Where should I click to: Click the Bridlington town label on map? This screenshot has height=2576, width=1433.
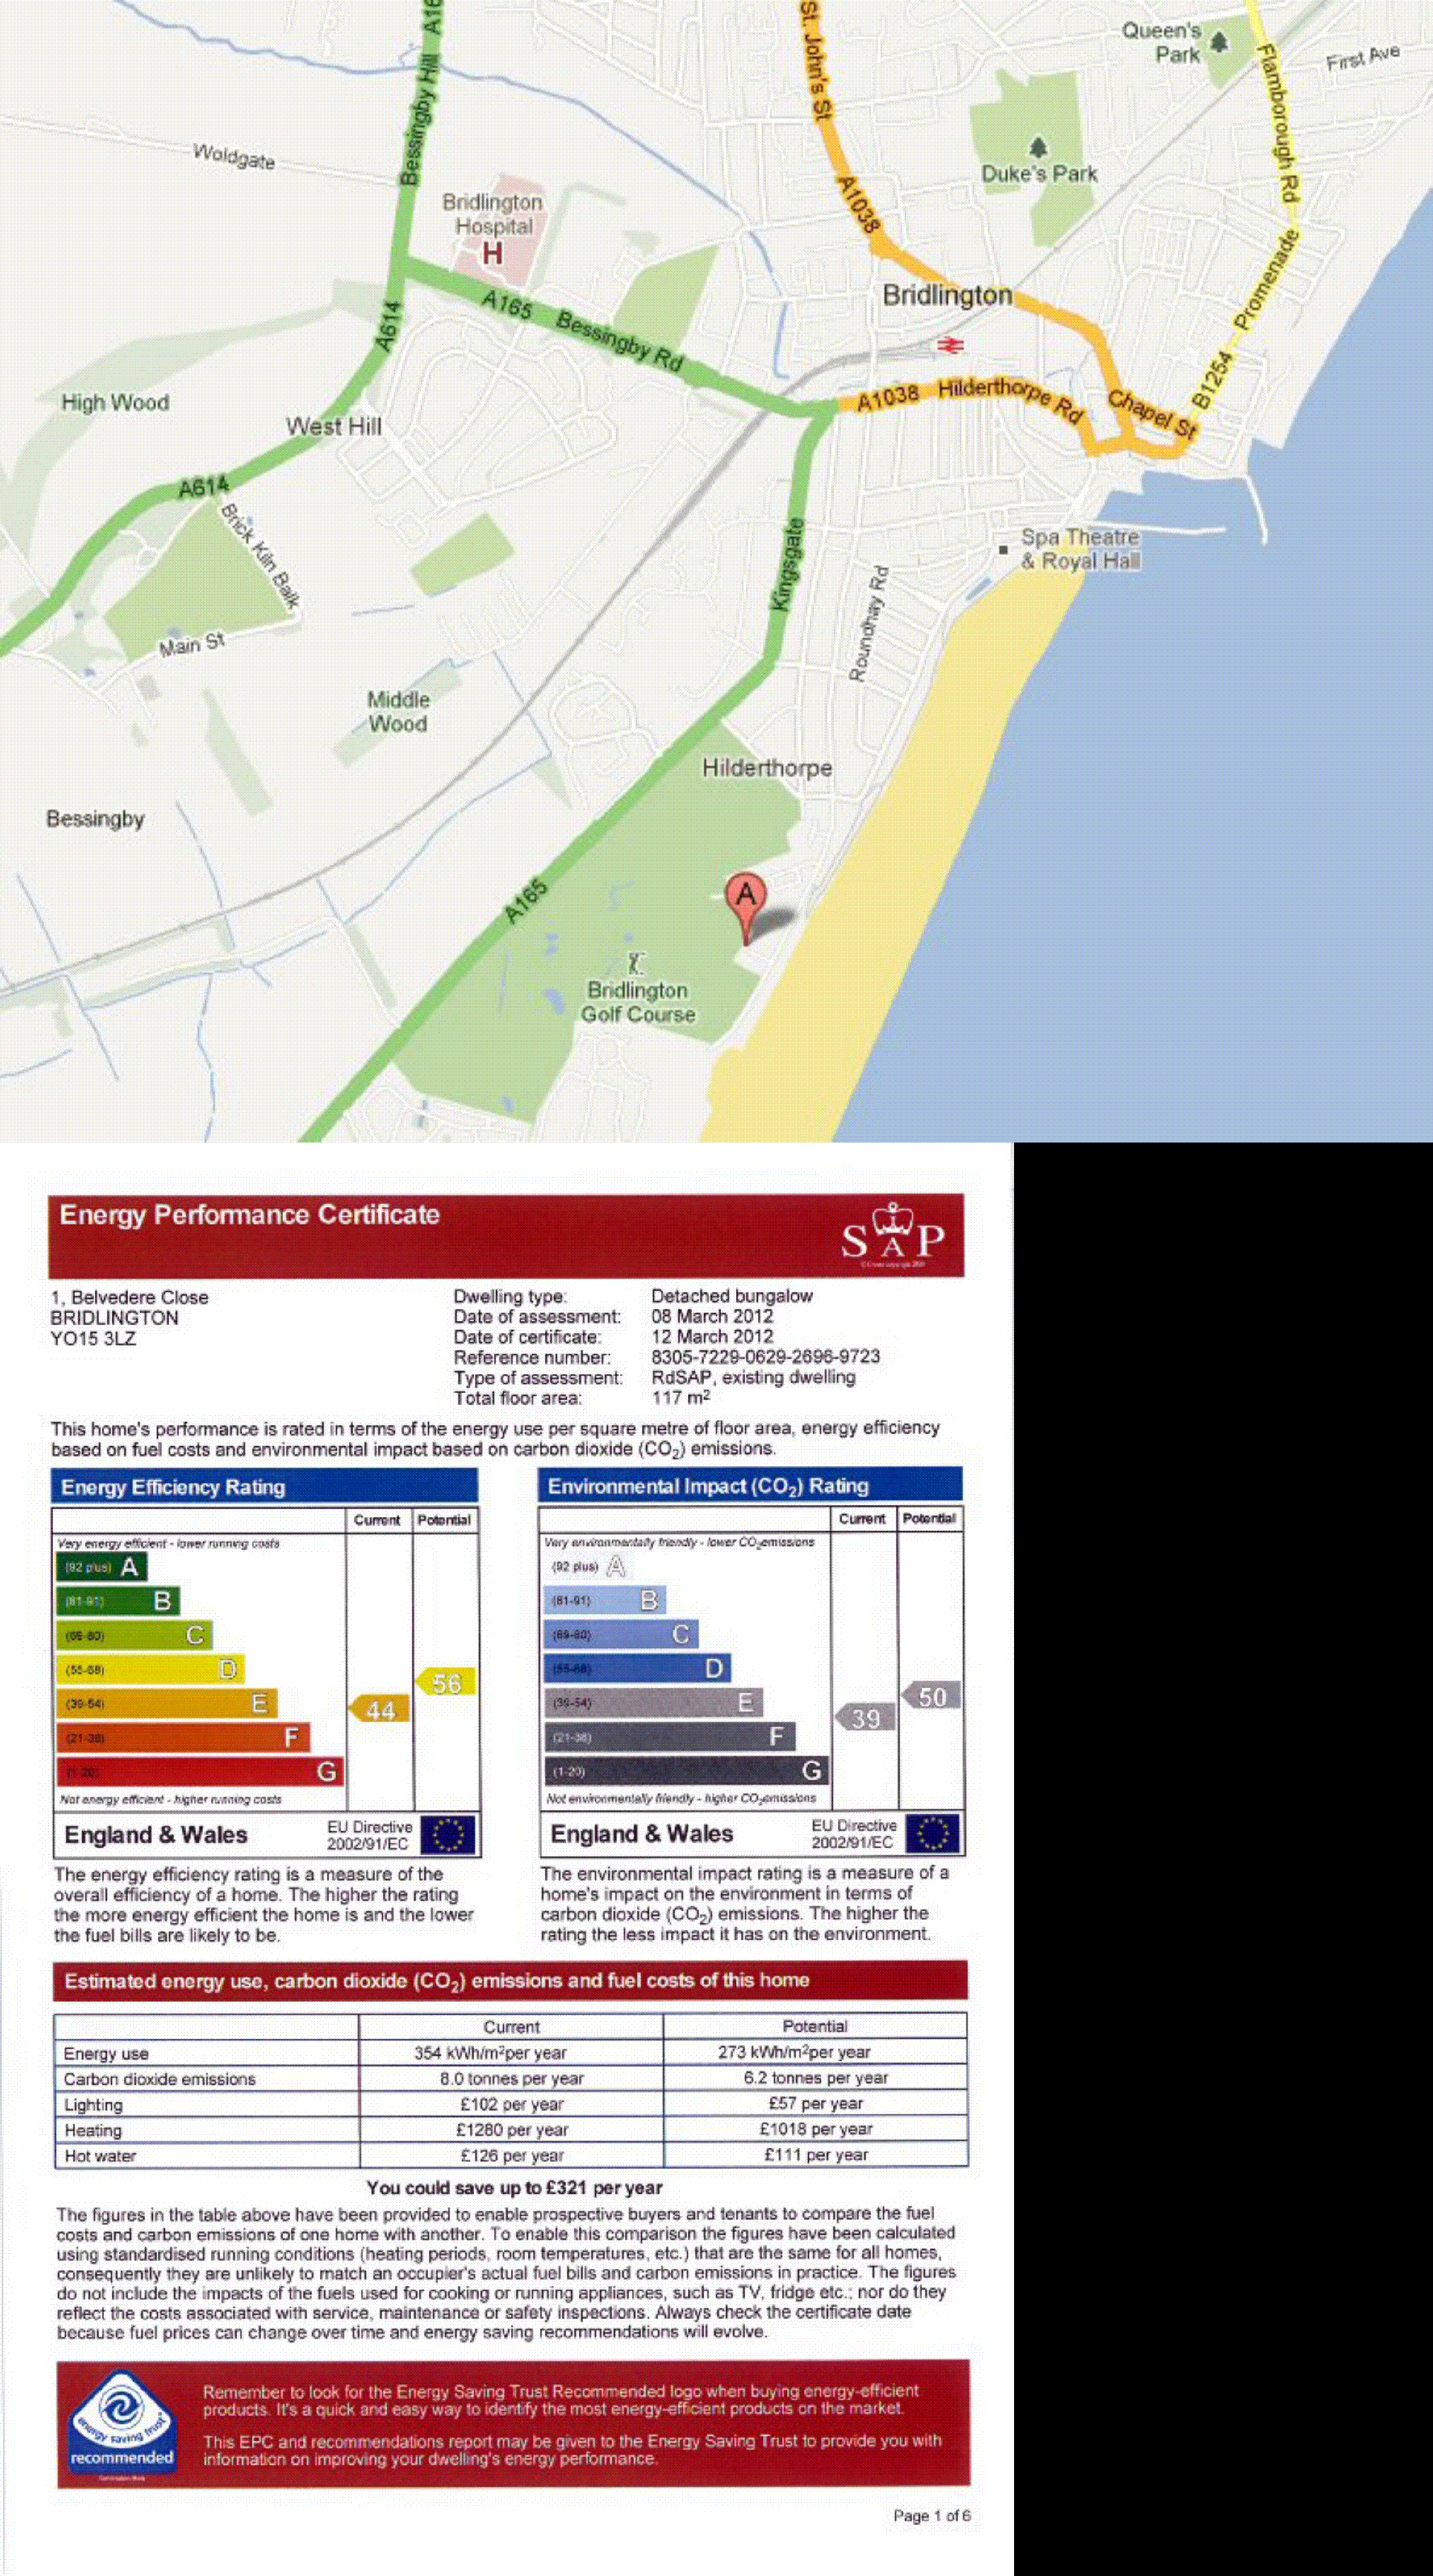tap(946, 295)
